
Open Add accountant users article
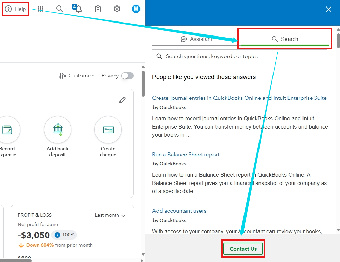[x=179, y=211]
